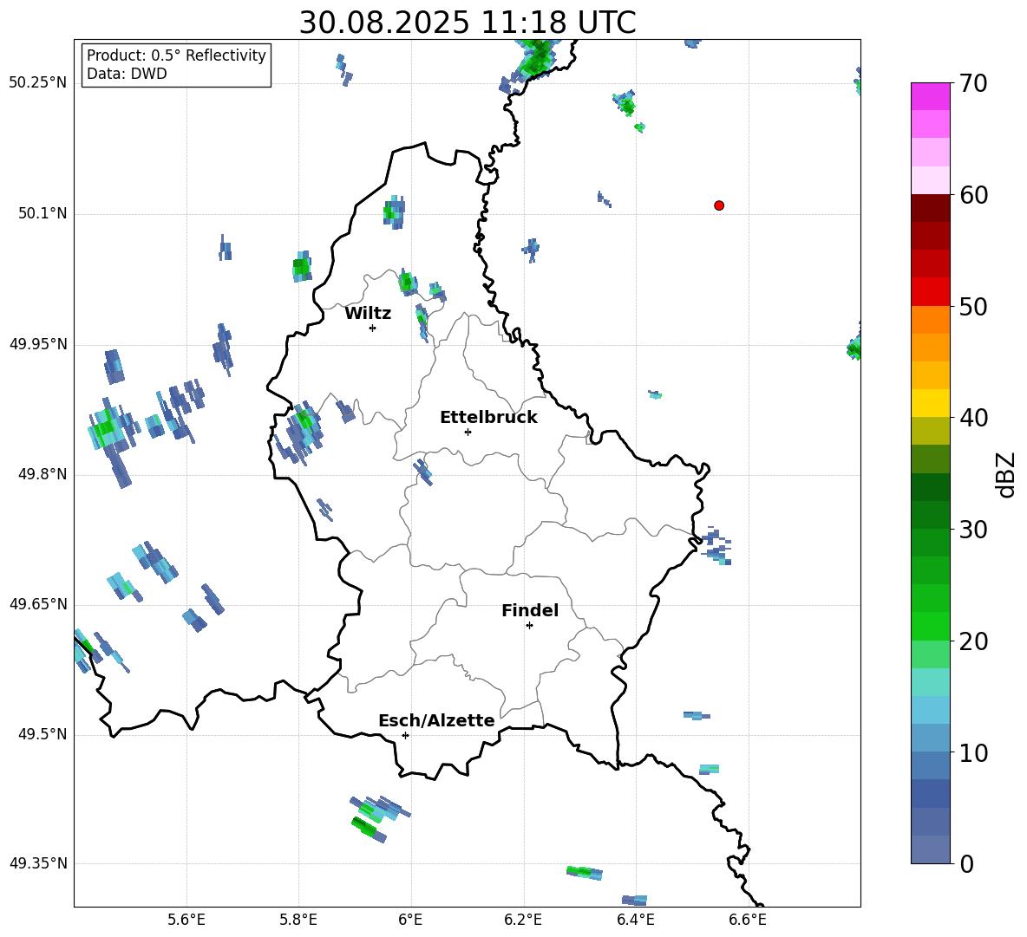
Task: Select the Ettelbruck station cross marker
Action: point(468,432)
